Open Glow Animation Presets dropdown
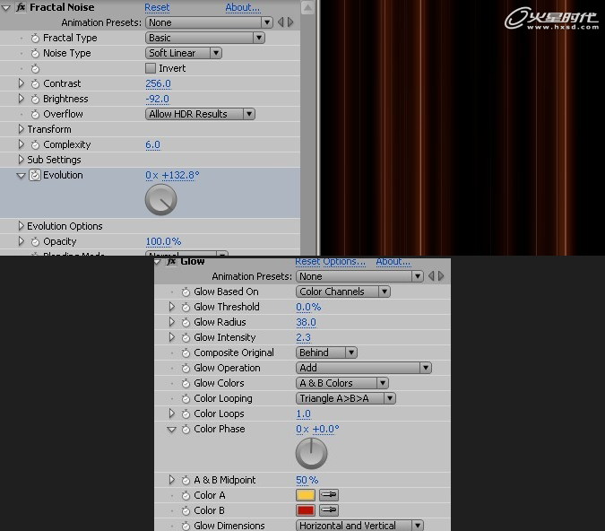This screenshot has height=531, width=605. point(359,276)
